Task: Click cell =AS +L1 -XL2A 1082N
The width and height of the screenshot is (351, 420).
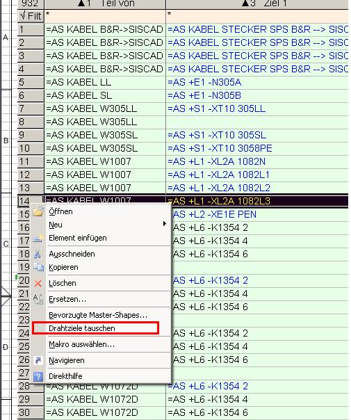Action: pos(257,161)
